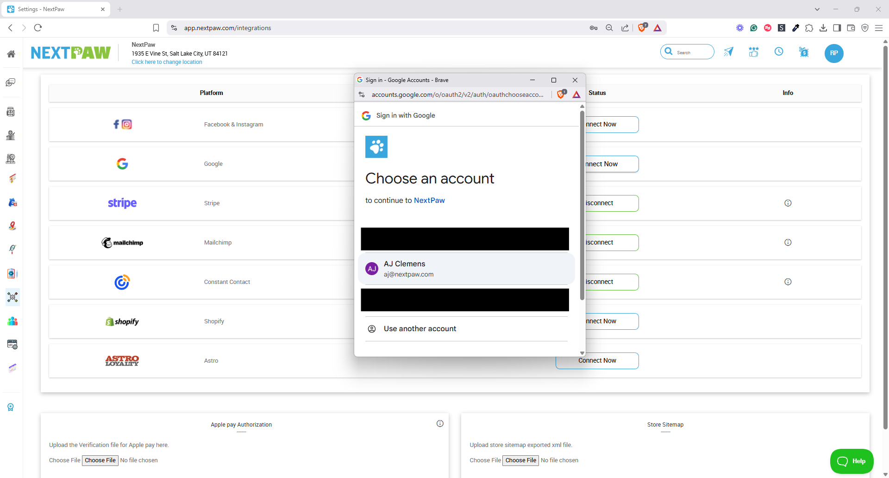Click the Stripe row info icon

[x=788, y=203]
